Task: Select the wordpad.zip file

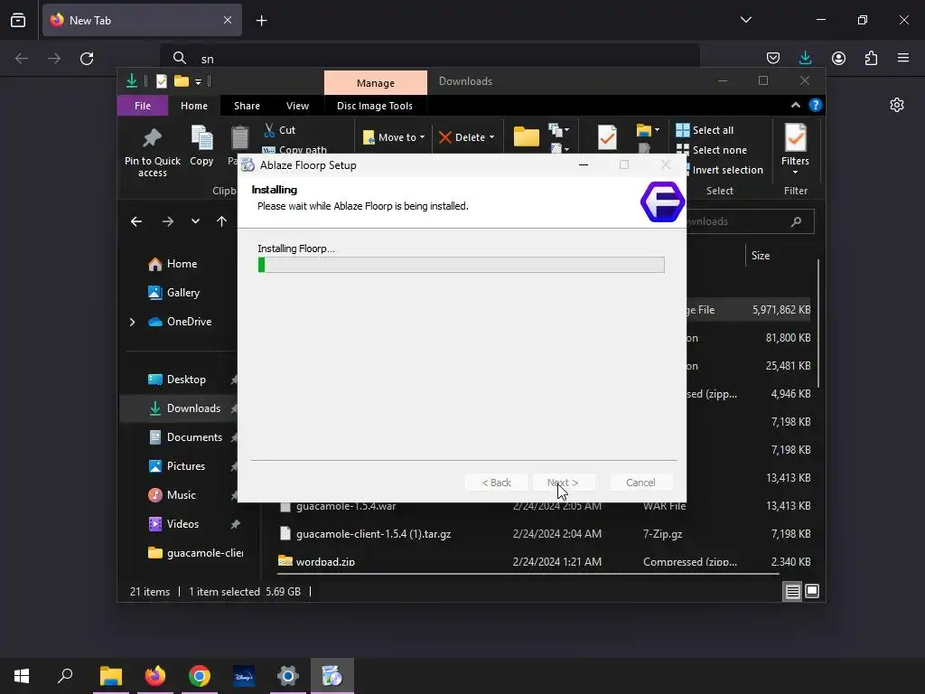Action: [325, 561]
